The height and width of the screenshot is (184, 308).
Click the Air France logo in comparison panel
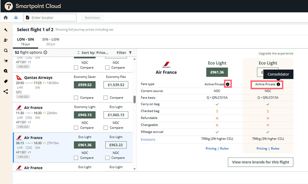166,64
